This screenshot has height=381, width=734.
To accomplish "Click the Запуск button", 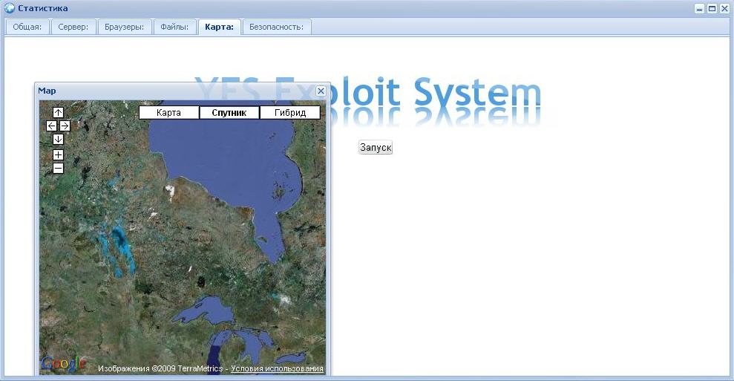I will pos(376,147).
